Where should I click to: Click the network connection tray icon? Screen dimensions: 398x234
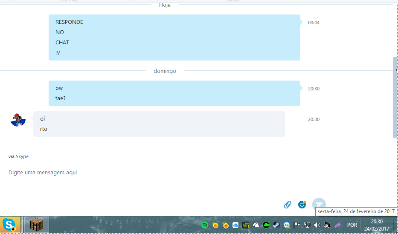(x=307, y=225)
